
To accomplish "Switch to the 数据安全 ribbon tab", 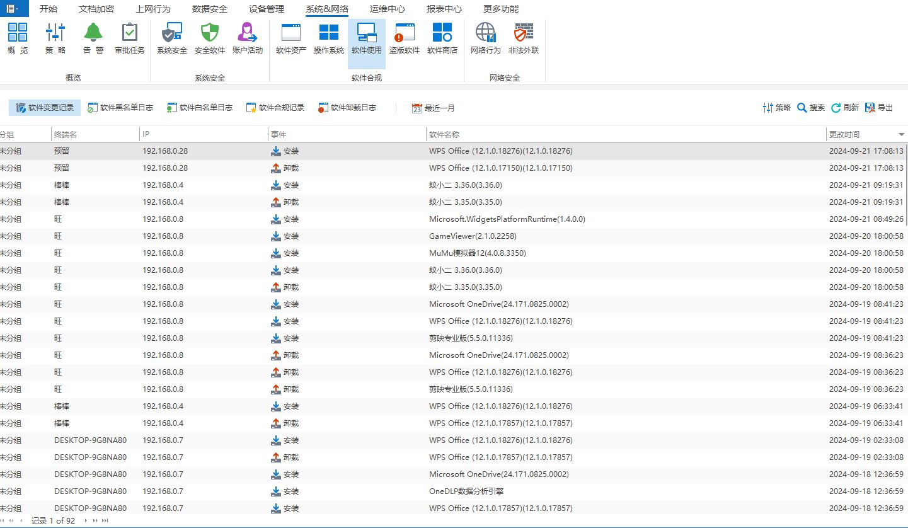I will pos(210,9).
